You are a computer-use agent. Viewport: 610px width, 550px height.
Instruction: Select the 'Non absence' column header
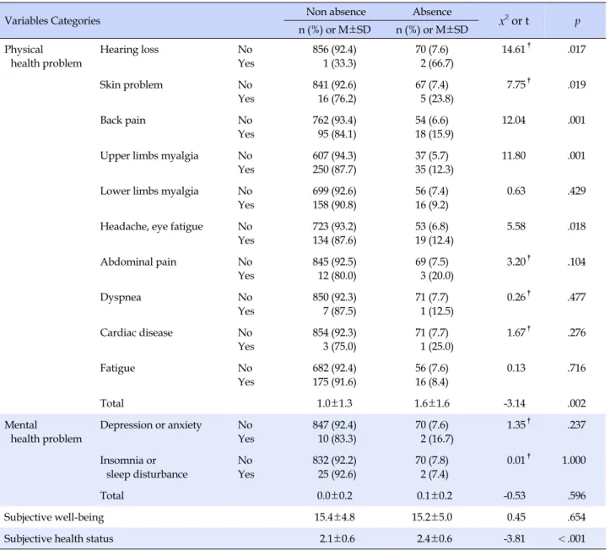click(x=336, y=12)
